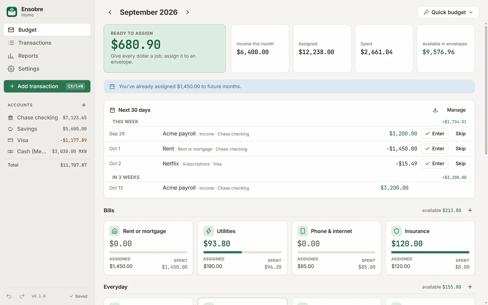Click the Everyday section heading
This screenshot has height=305, width=488.
tap(116, 287)
